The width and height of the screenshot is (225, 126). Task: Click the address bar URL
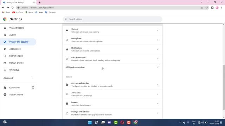click(42, 8)
